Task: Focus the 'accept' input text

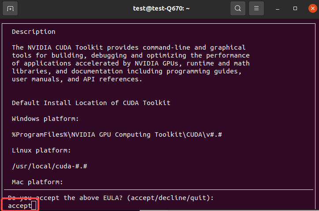Action: click(x=19, y=206)
